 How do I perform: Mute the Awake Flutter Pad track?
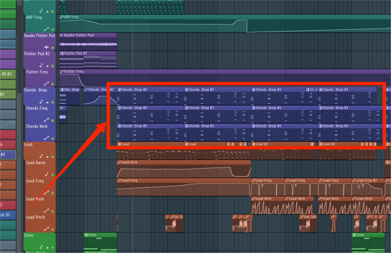tap(53, 48)
